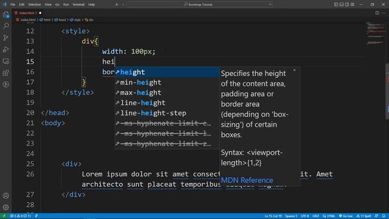
Task: Open the Customize Layout icon
Action: tap(353, 4)
